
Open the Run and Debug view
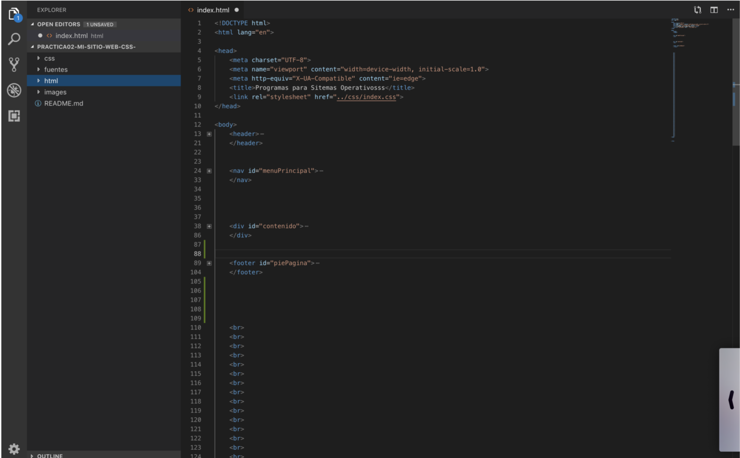coord(14,90)
